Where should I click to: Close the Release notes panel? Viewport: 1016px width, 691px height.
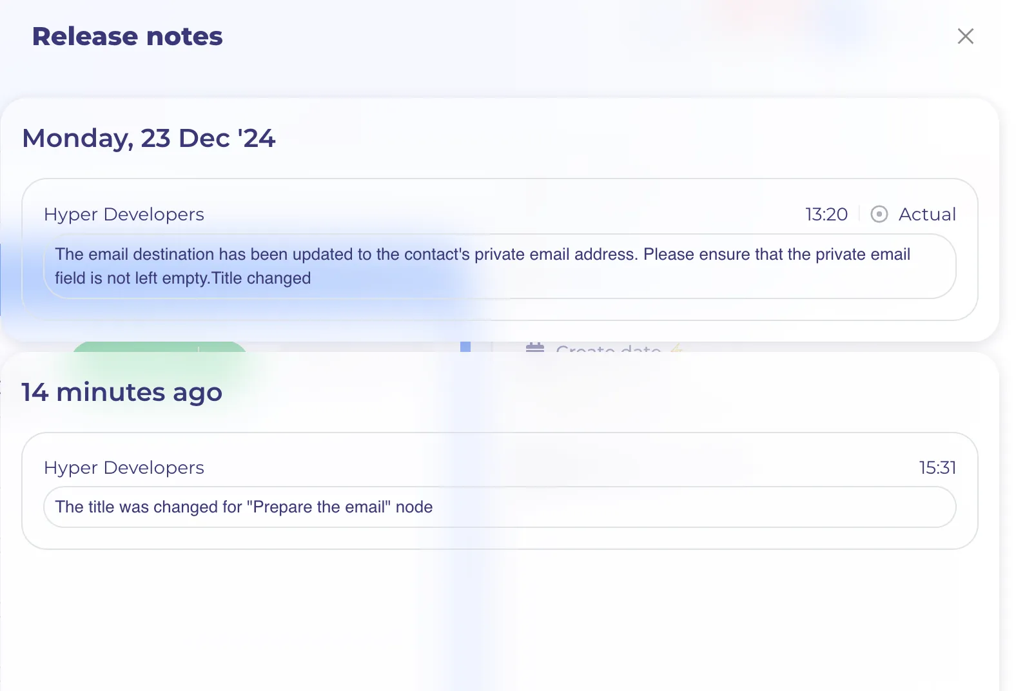pos(965,36)
